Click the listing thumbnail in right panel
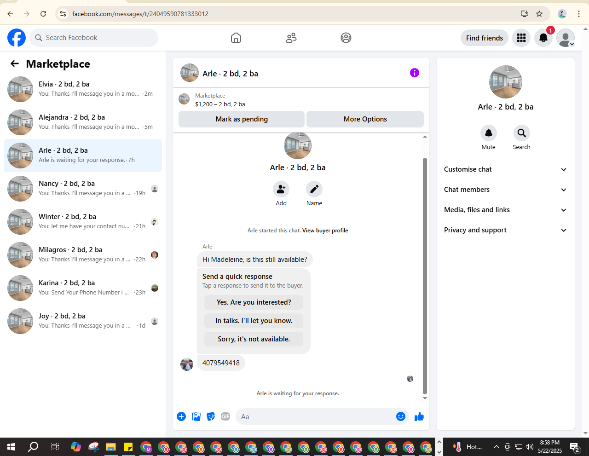The width and height of the screenshot is (589, 456). click(x=506, y=82)
